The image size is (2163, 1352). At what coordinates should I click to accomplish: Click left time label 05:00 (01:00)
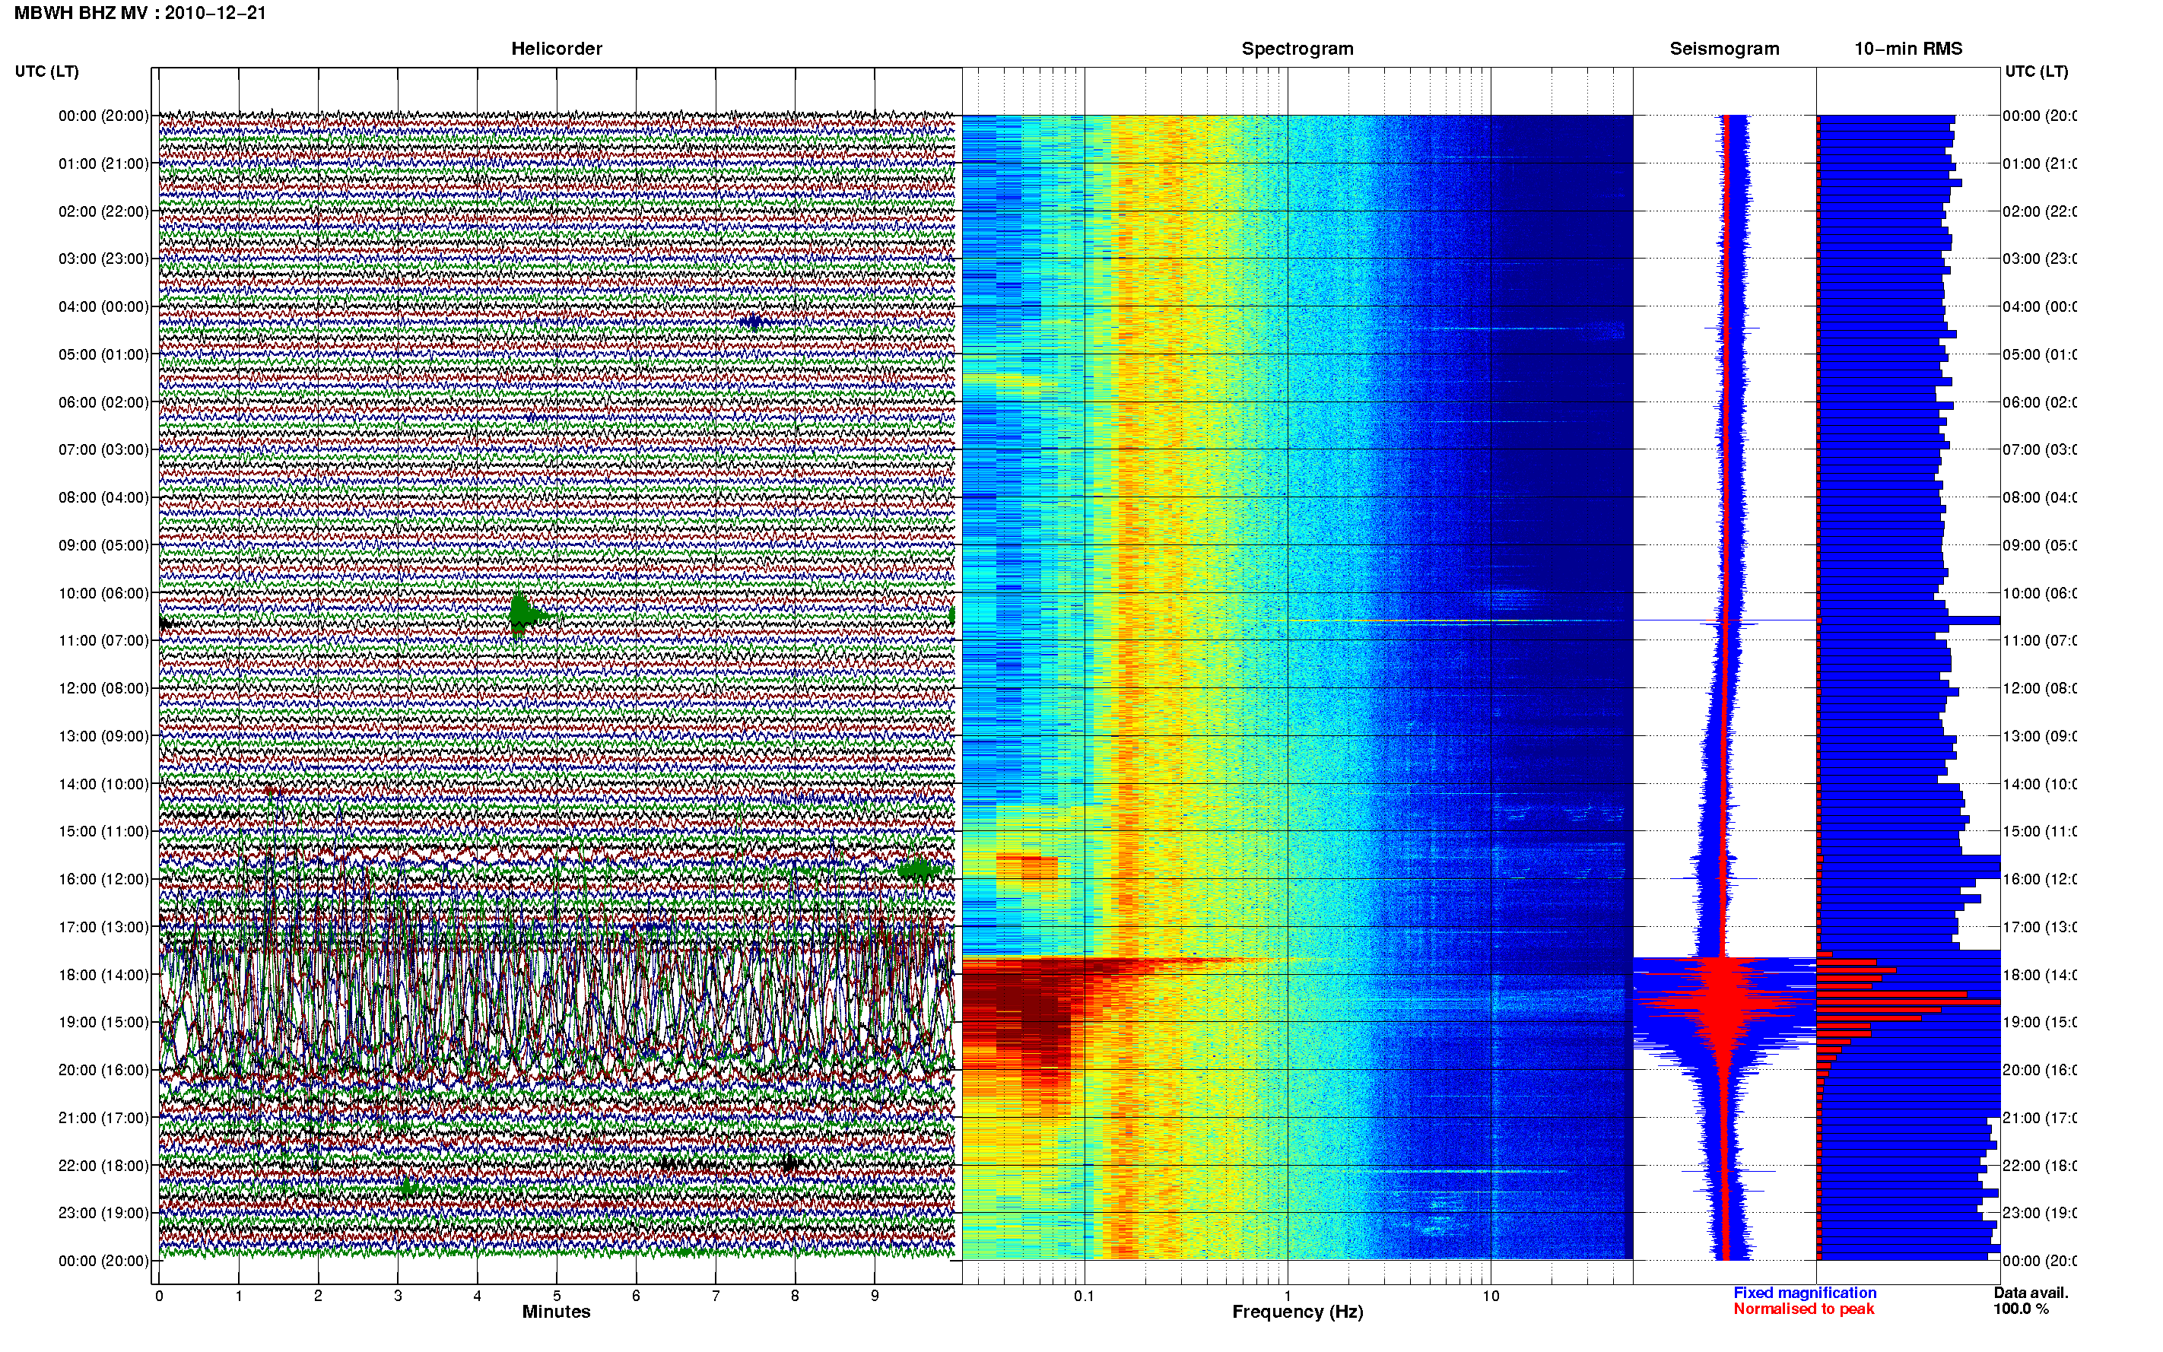point(103,354)
